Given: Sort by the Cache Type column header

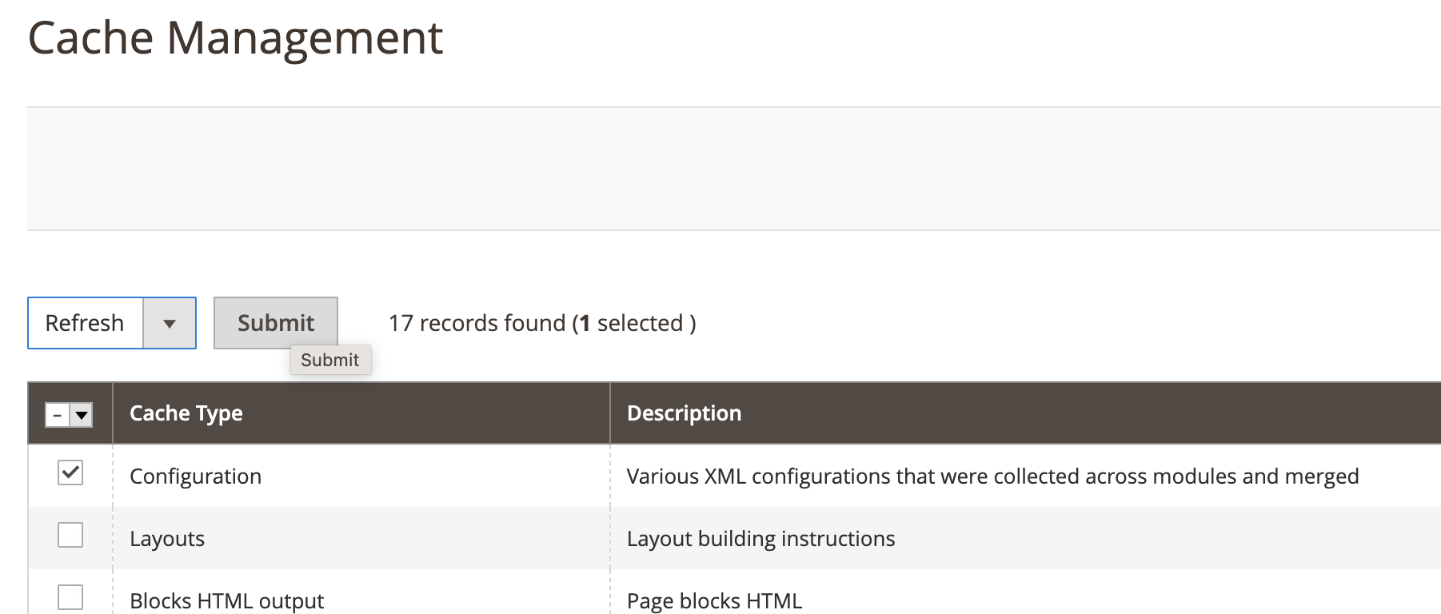Looking at the screenshot, I should click(x=186, y=413).
